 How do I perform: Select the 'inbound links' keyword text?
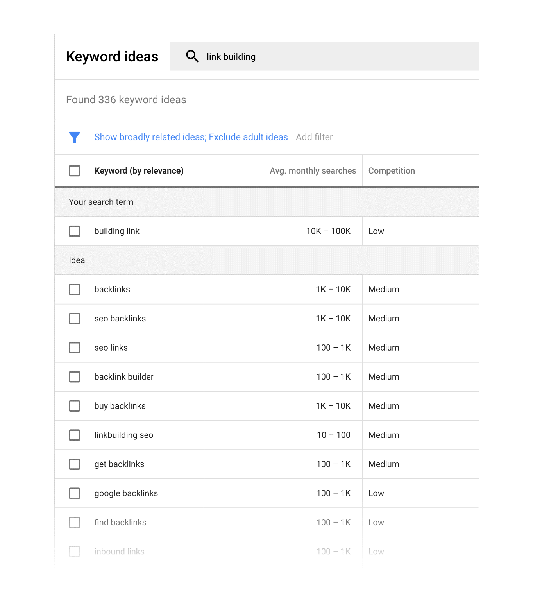tap(120, 552)
